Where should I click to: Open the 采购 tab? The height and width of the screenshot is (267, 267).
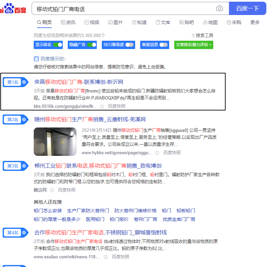pyautogui.click(x=234, y=22)
